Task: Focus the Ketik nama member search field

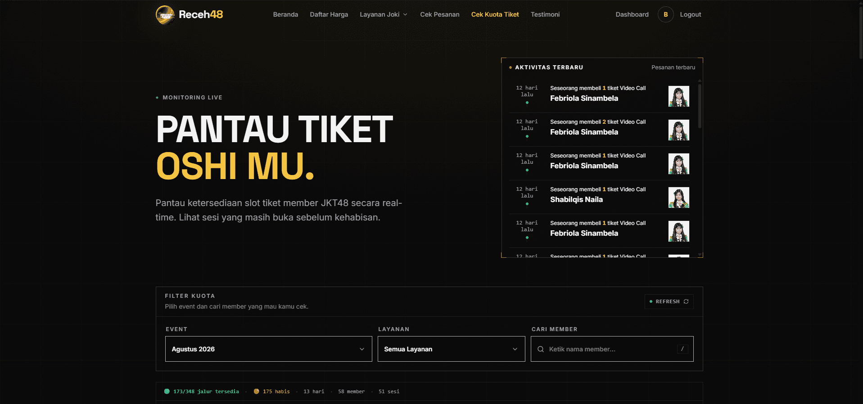Action: [x=612, y=349]
